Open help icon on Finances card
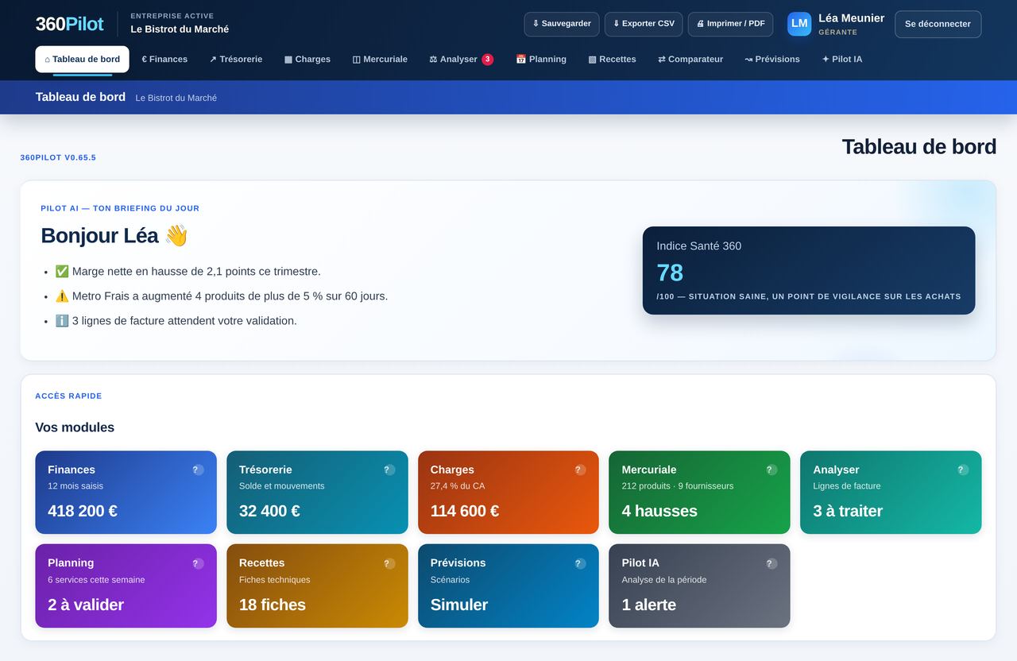 pos(198,470)
